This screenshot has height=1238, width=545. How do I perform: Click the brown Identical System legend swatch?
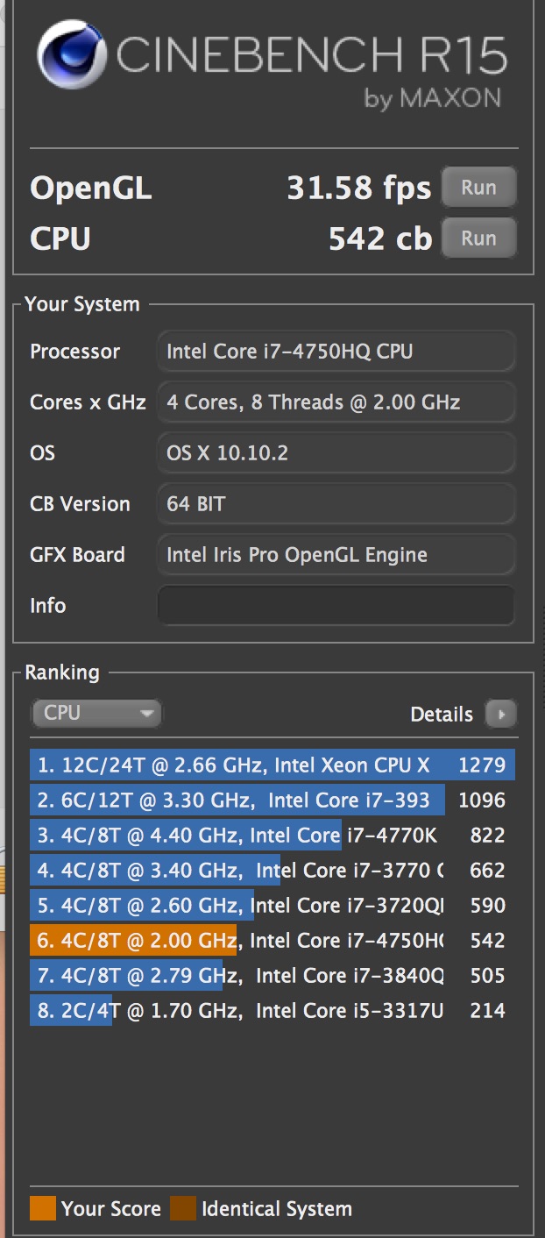click(183, 1208)
